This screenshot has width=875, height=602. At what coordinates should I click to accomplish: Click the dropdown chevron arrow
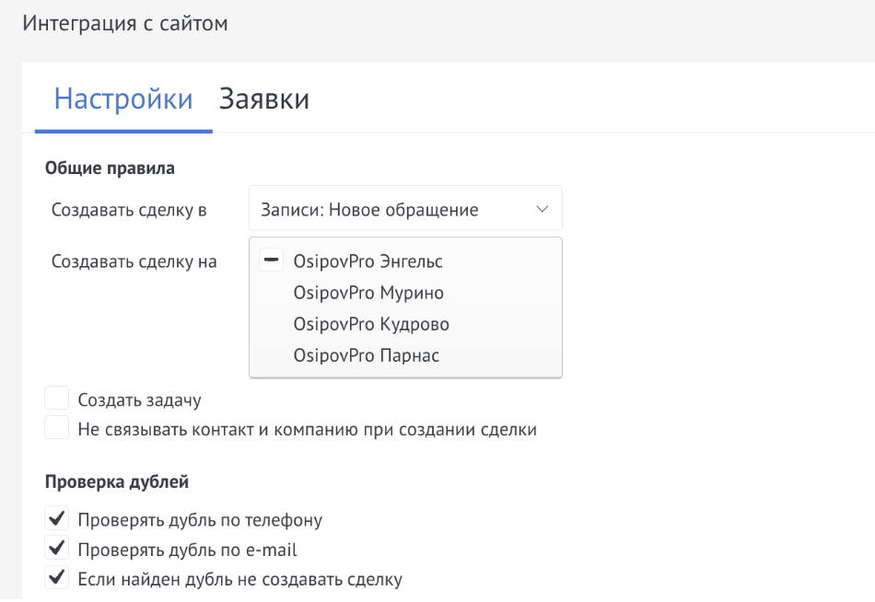click(542, 210)
